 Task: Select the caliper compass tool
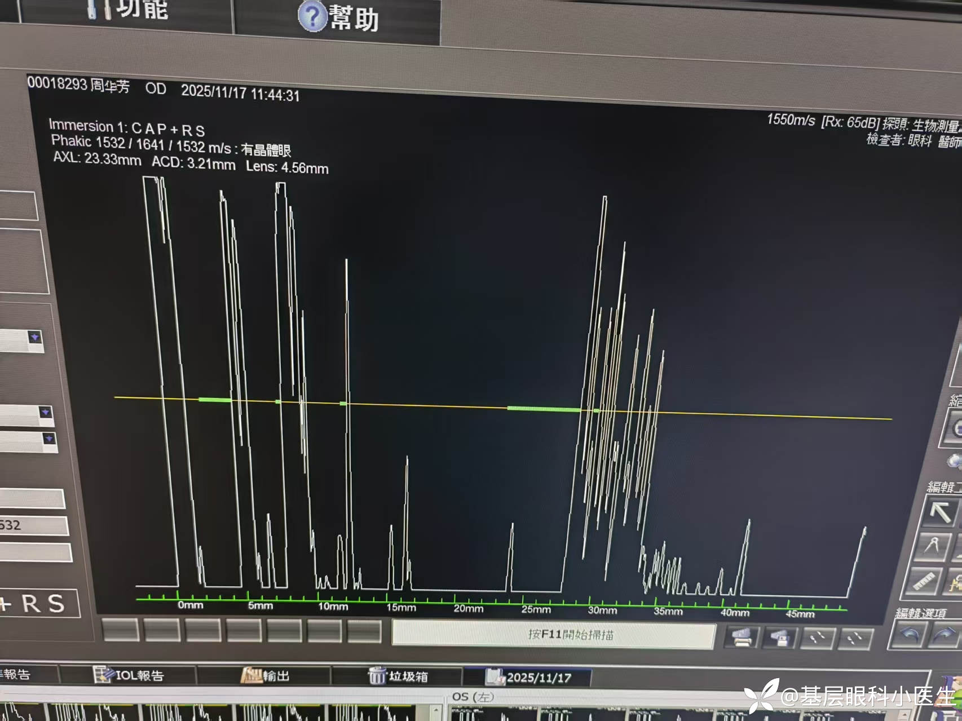(x=934, y=546)
